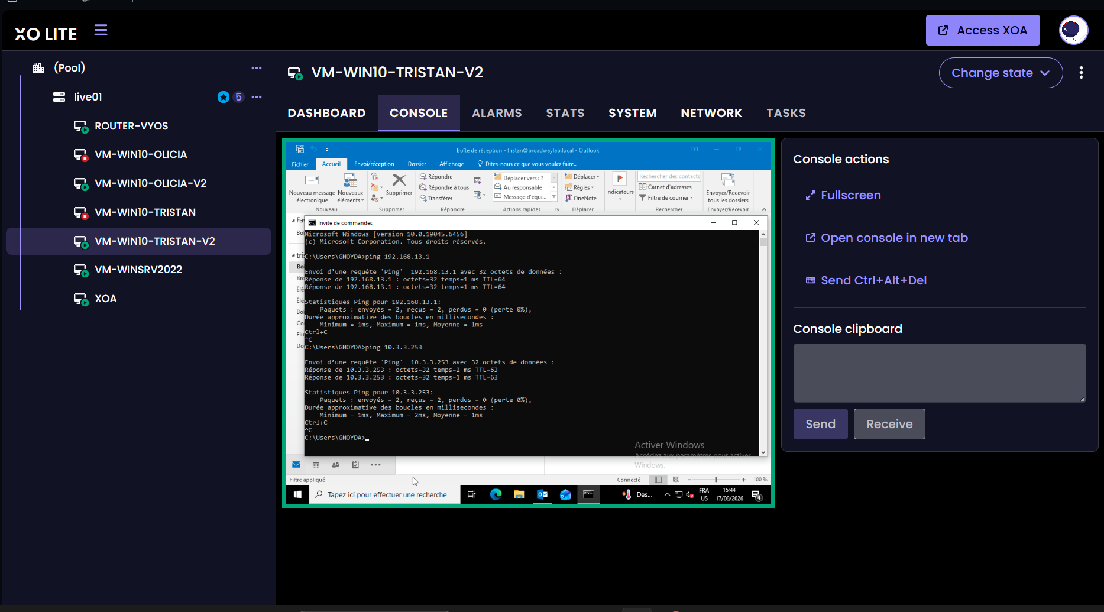Click Send Ctrl+Alt+Del
Image resolution: width=1104 pixels, height=612 pixels.
point(866,280)
